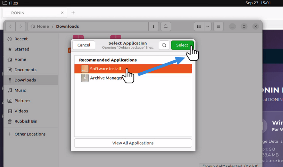Open the Documents folder in the sidebar
This screenshot has width=283, height=167.
click(x=25, y=70)
